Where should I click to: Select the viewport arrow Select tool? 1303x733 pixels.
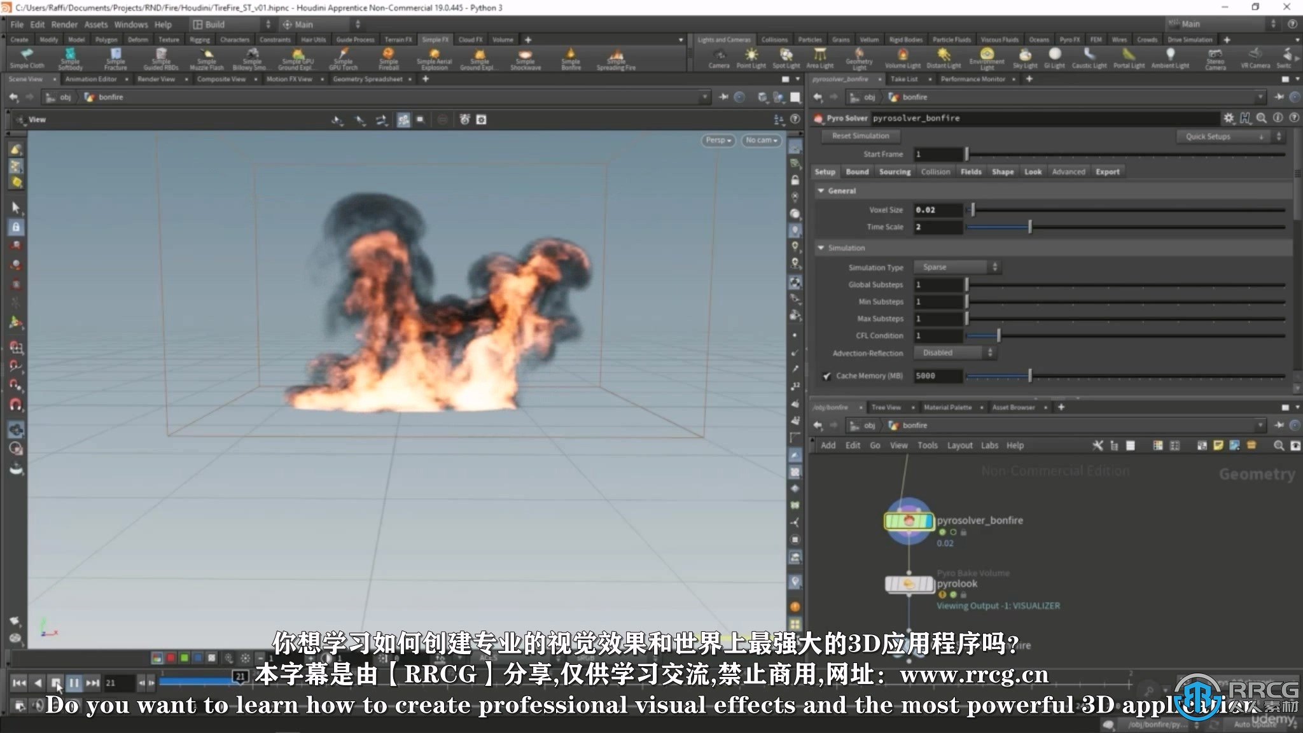click(x=16, y=207)
